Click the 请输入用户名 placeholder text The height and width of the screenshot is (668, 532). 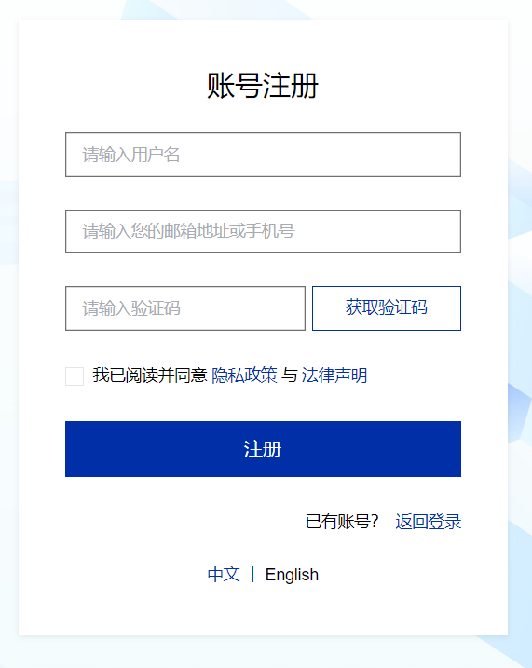tap(131, 155)
